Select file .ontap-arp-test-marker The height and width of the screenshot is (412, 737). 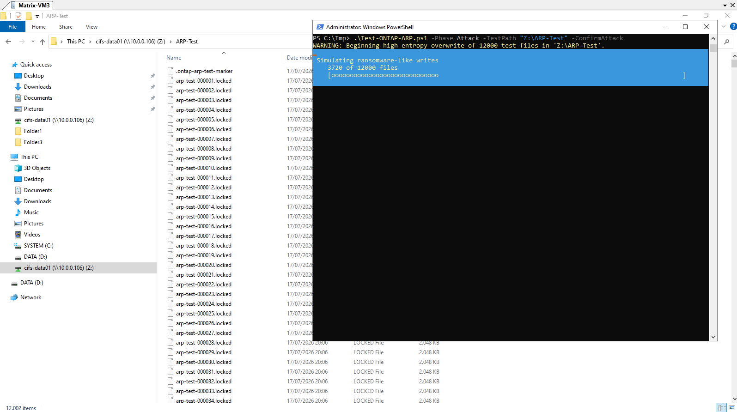coord(204,71)
